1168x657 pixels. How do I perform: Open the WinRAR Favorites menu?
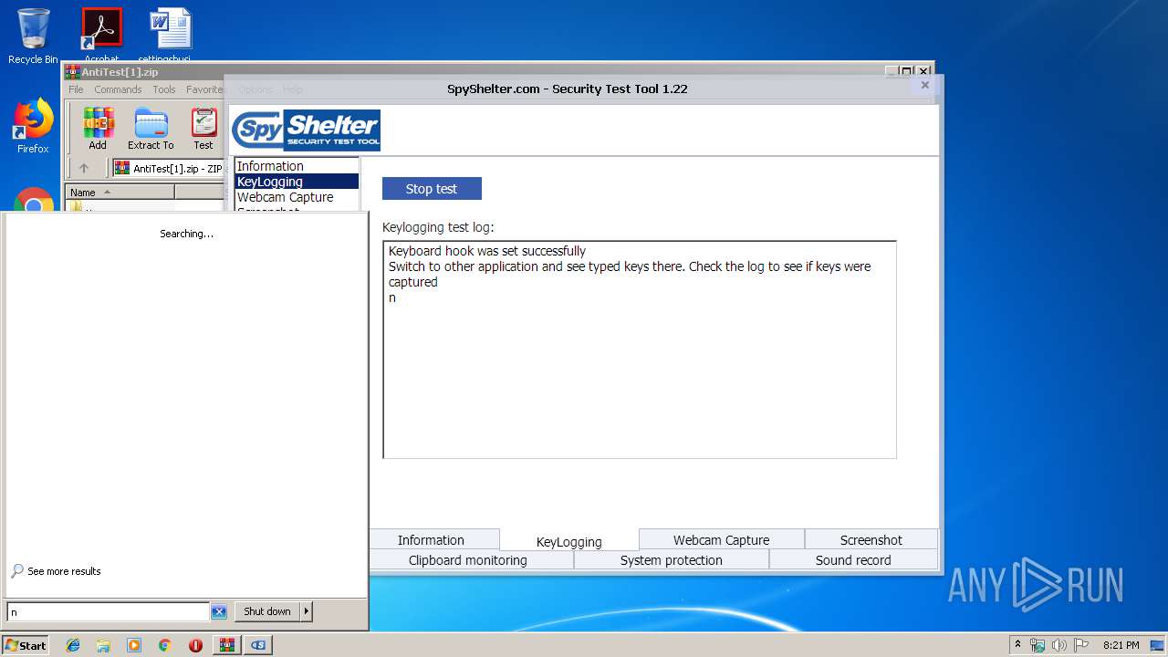[204, 89]
